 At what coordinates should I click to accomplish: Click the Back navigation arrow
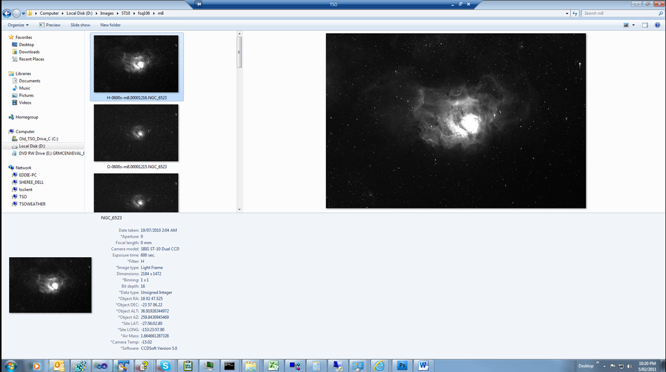coord(7,13)
